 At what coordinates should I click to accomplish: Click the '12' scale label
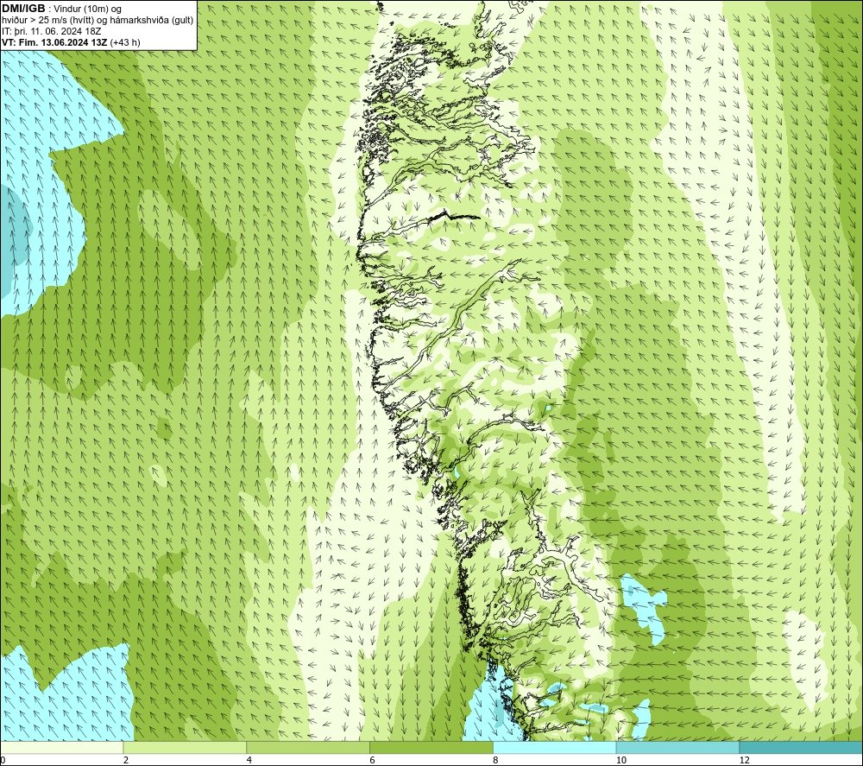tap(745, 760)
